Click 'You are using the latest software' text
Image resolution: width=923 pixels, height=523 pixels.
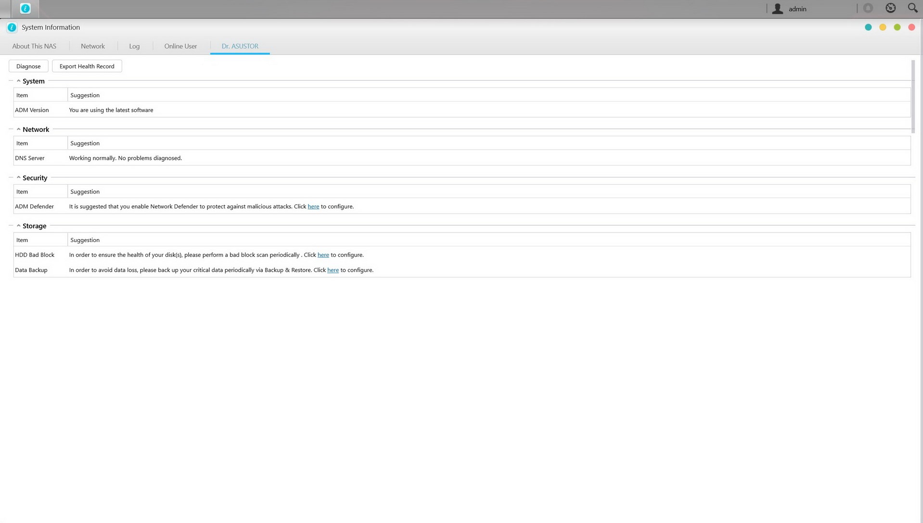(111, 110)
